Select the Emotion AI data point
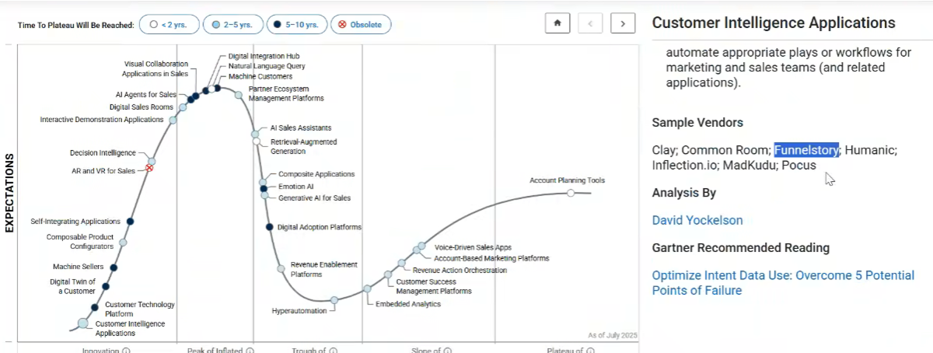This screenshot has height=353, width=933. click(264, 188)
